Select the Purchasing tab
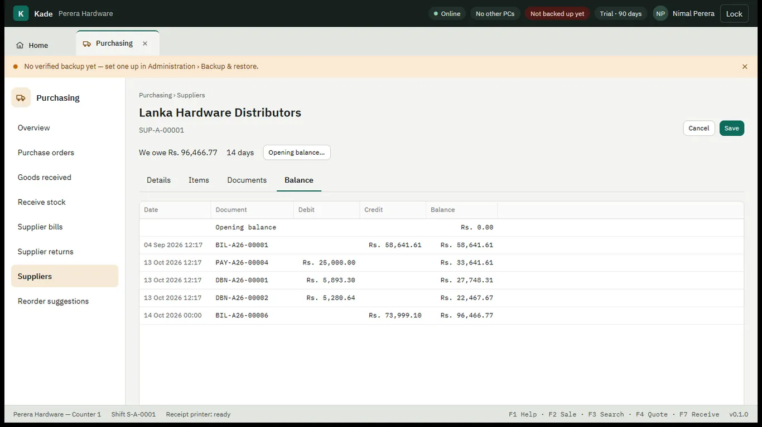Screen dimensions: 762x427 (x=118, y=43)
